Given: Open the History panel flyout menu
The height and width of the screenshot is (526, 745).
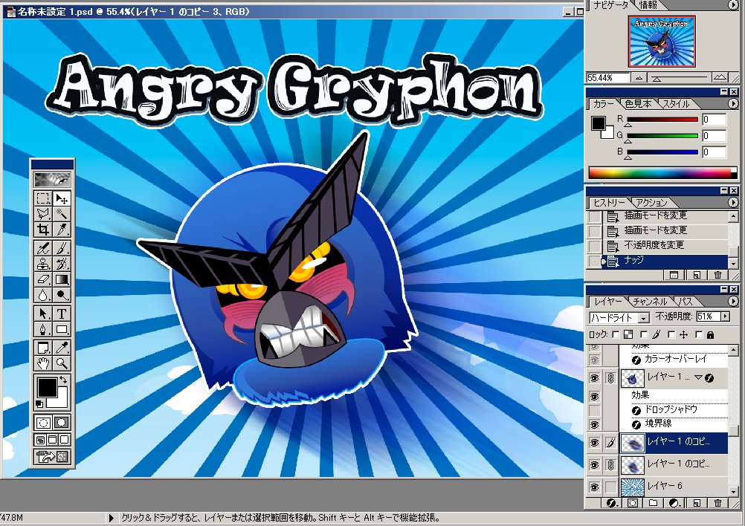Looking at the screenshot, I should pos(732,203).
